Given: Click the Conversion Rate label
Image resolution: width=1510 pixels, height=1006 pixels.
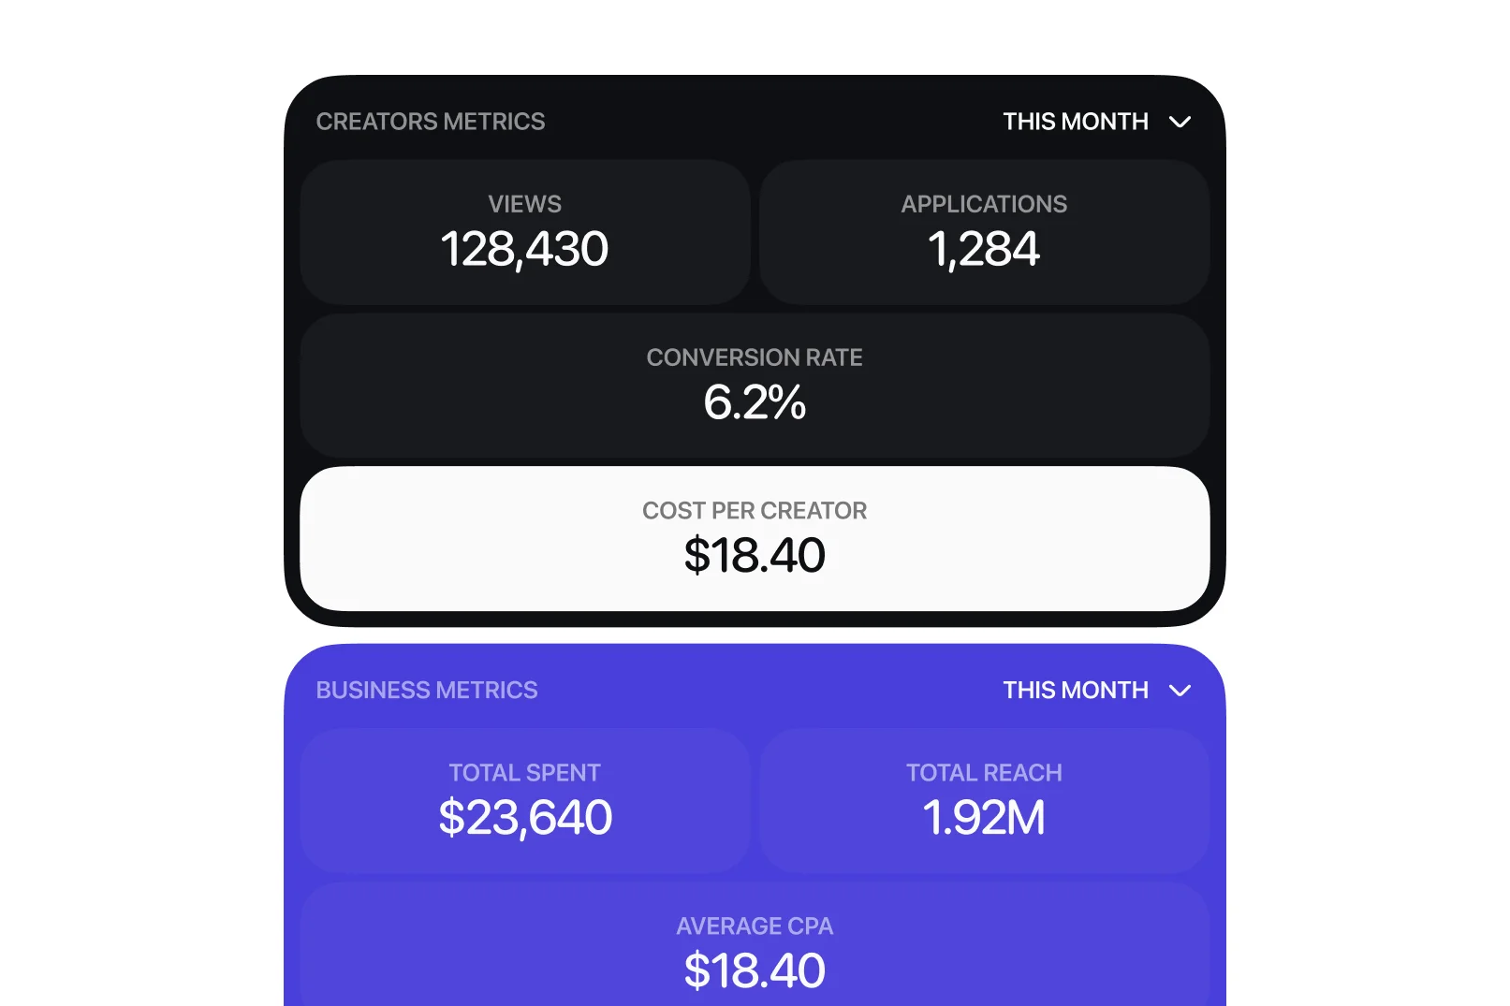Looking at the screenshot, I should click(x=755, y=357).
